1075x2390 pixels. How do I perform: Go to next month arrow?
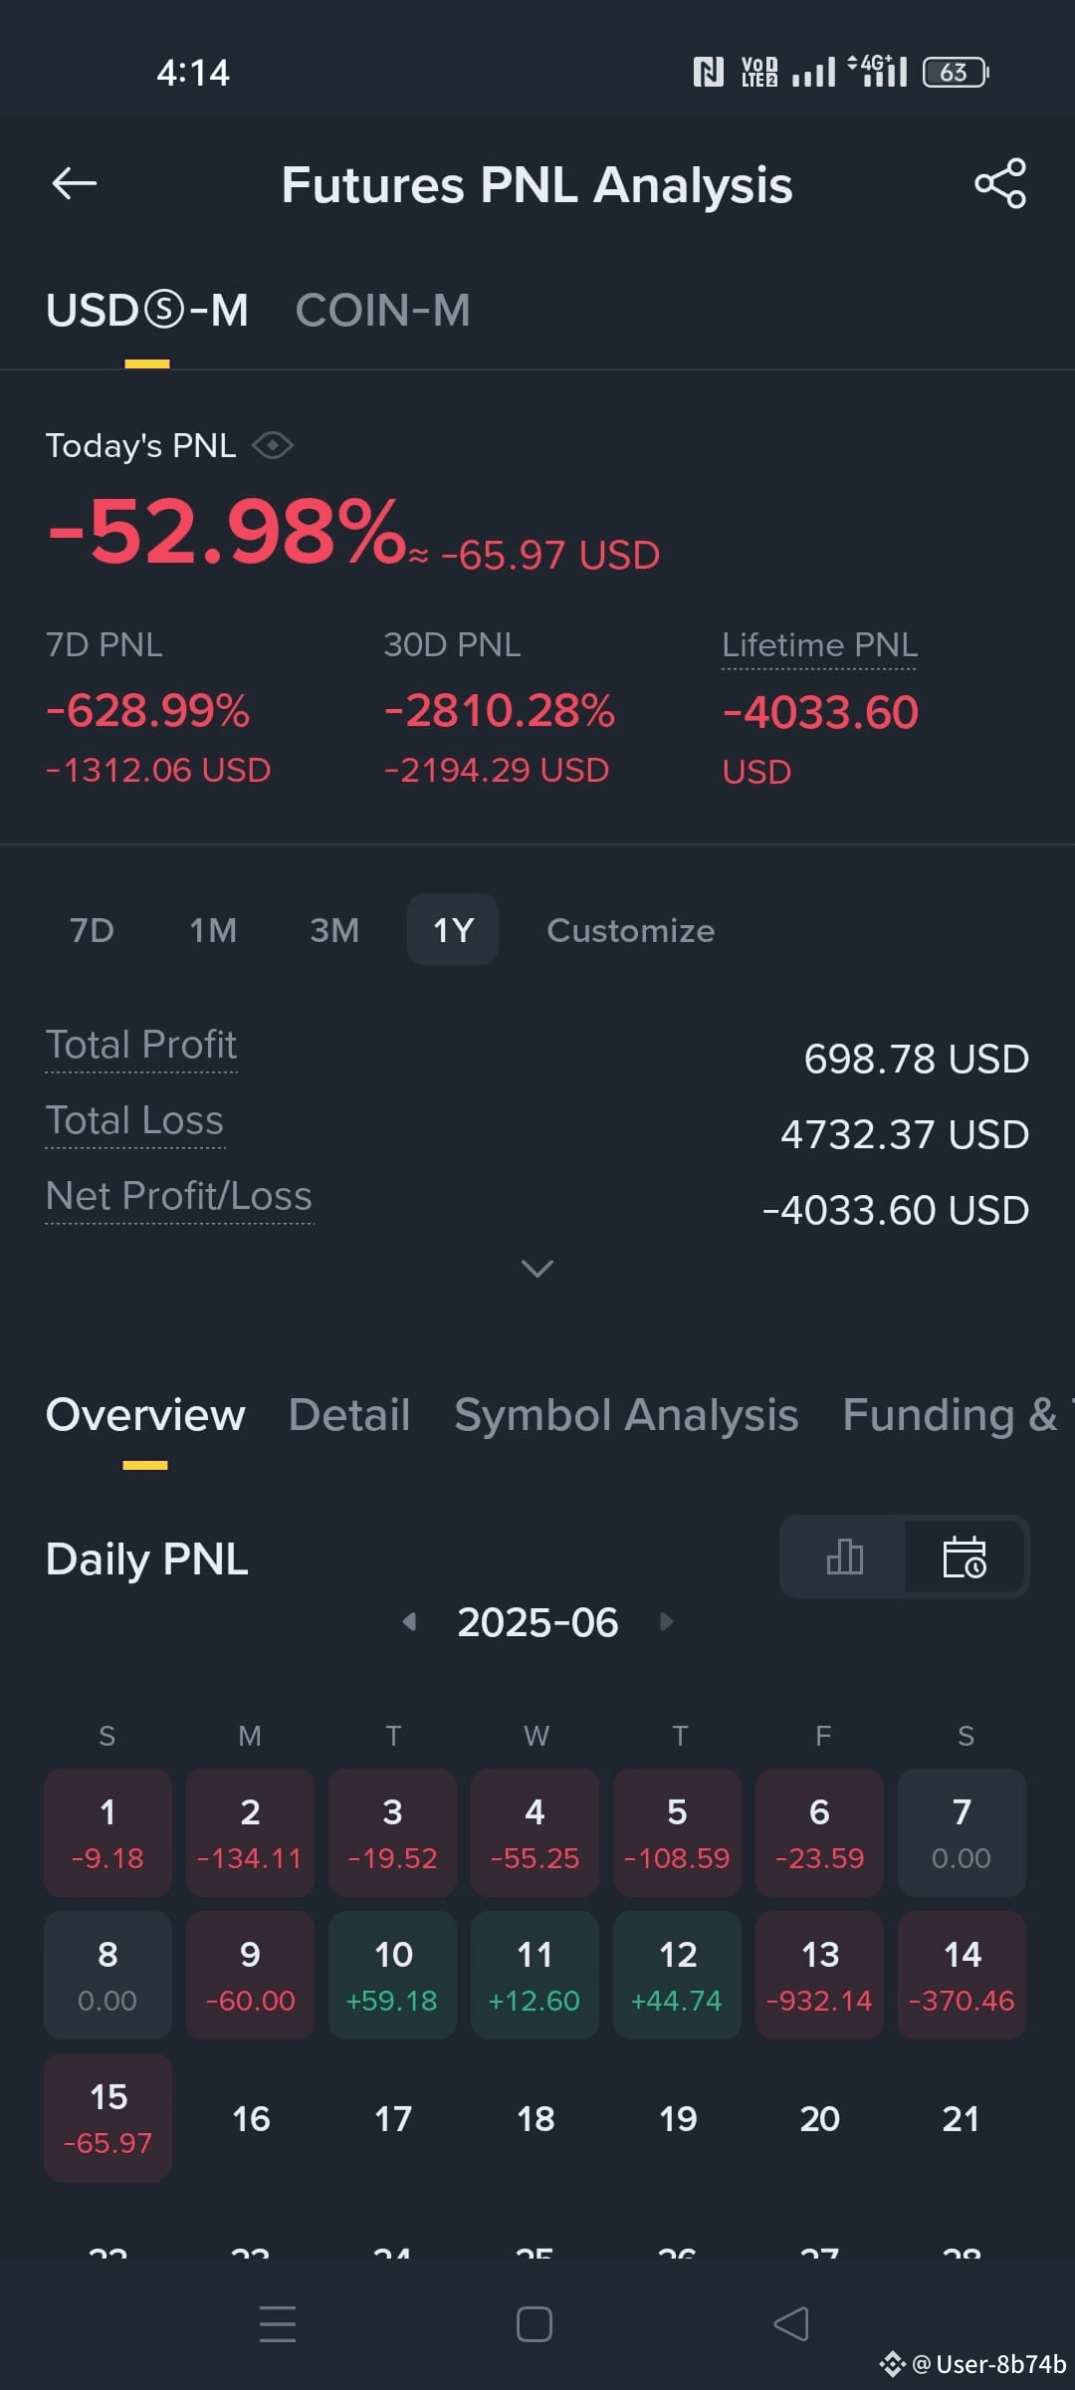point(666,1622)
